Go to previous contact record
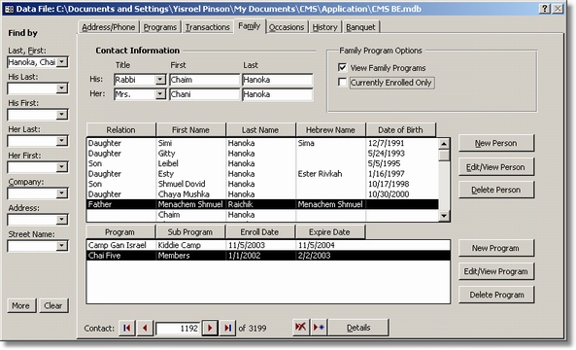 tap(145, 328)
